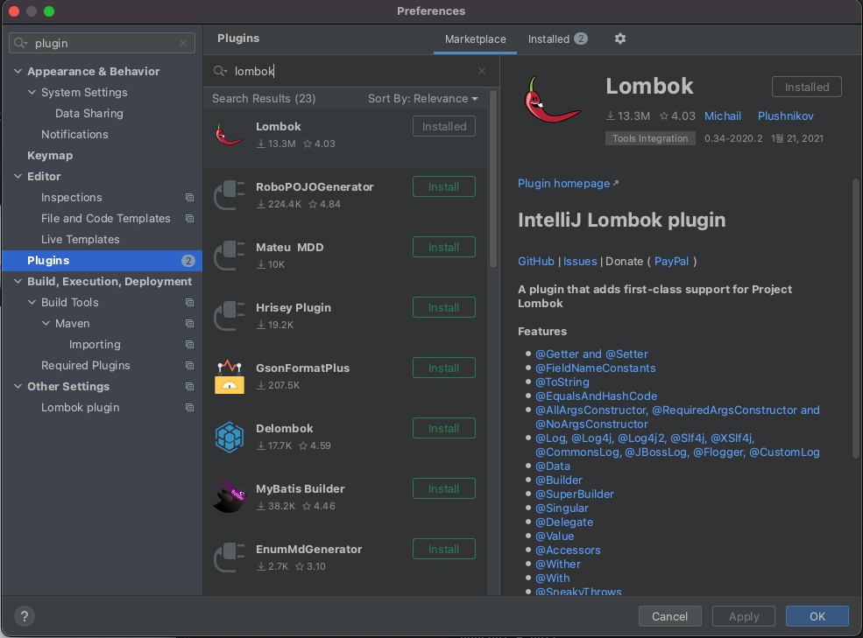Select the EnumMdGenerator plugin icon

tap(229, 557)
